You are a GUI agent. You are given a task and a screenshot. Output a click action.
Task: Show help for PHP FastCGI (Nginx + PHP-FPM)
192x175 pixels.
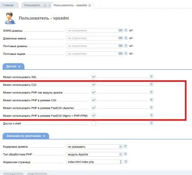[x=151, y=115]
